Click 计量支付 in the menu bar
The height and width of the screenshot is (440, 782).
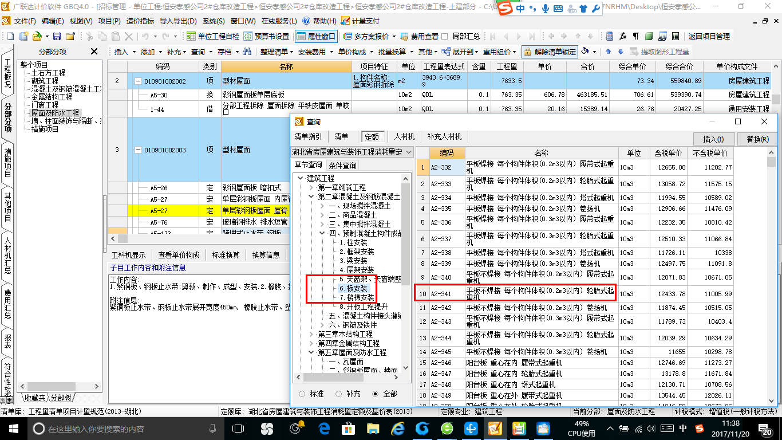[360, 21]
